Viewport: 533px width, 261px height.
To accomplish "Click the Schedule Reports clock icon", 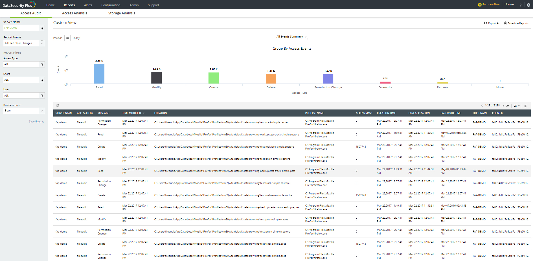I will tap(505, 23).
